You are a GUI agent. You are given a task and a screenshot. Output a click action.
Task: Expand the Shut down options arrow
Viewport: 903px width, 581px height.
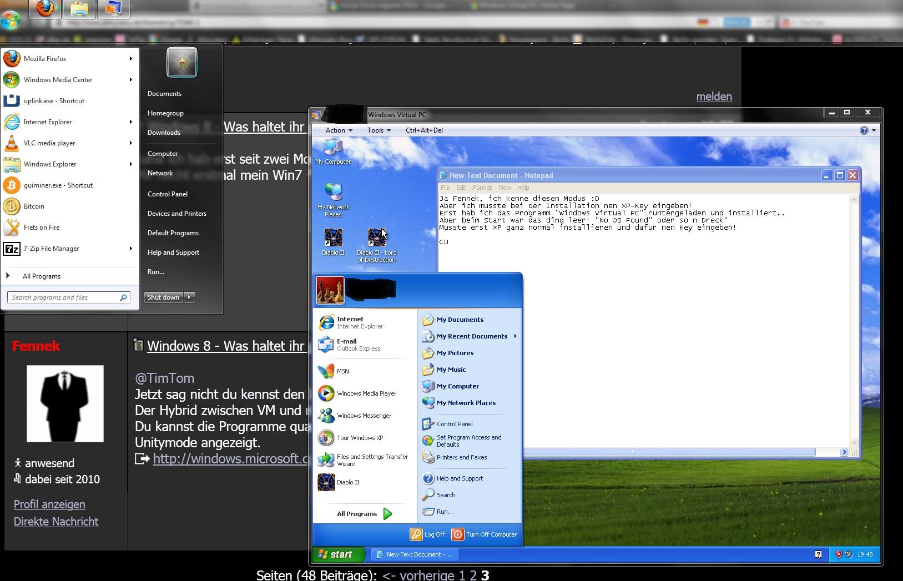(189, 297)
